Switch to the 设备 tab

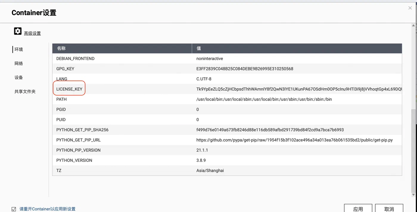coord(19,77)
